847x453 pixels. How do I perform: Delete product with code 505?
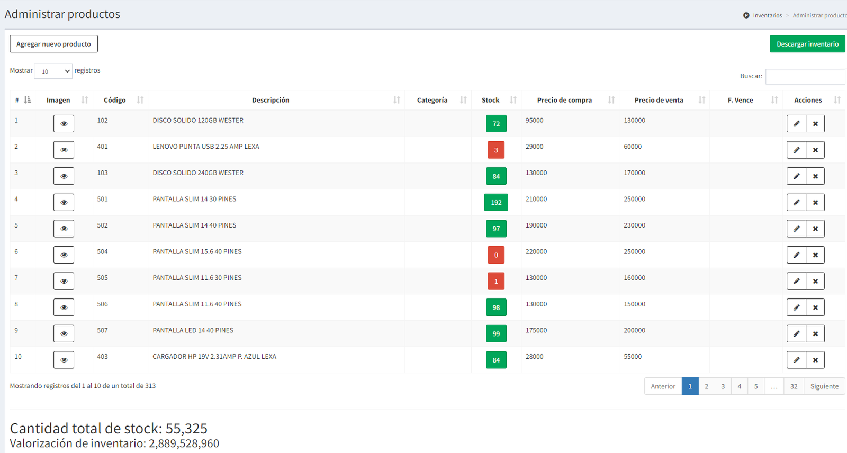point(815,282)
